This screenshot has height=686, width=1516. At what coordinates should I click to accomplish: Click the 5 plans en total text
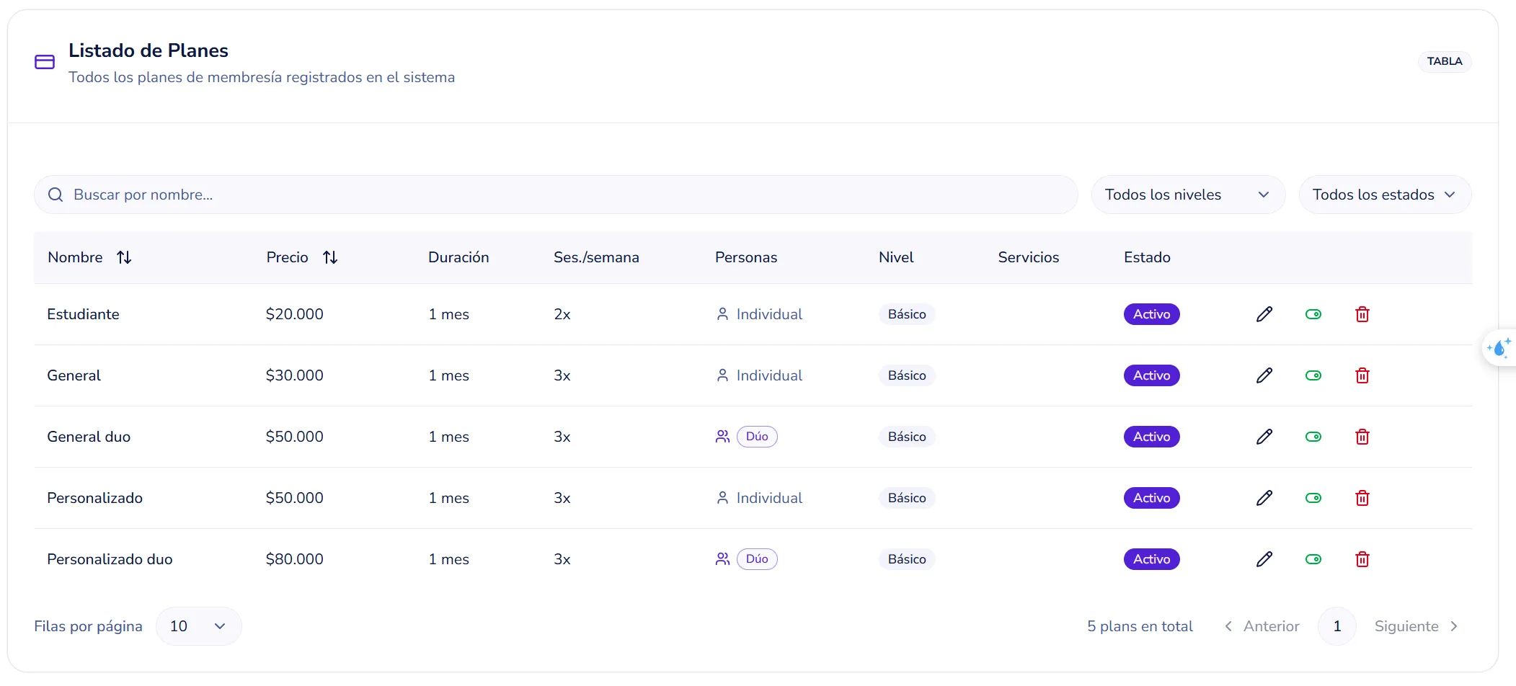1140,626
